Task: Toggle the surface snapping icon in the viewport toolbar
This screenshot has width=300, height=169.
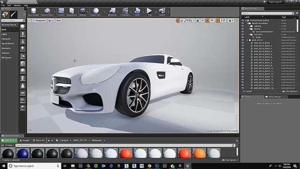Action: tap(194, 21)
